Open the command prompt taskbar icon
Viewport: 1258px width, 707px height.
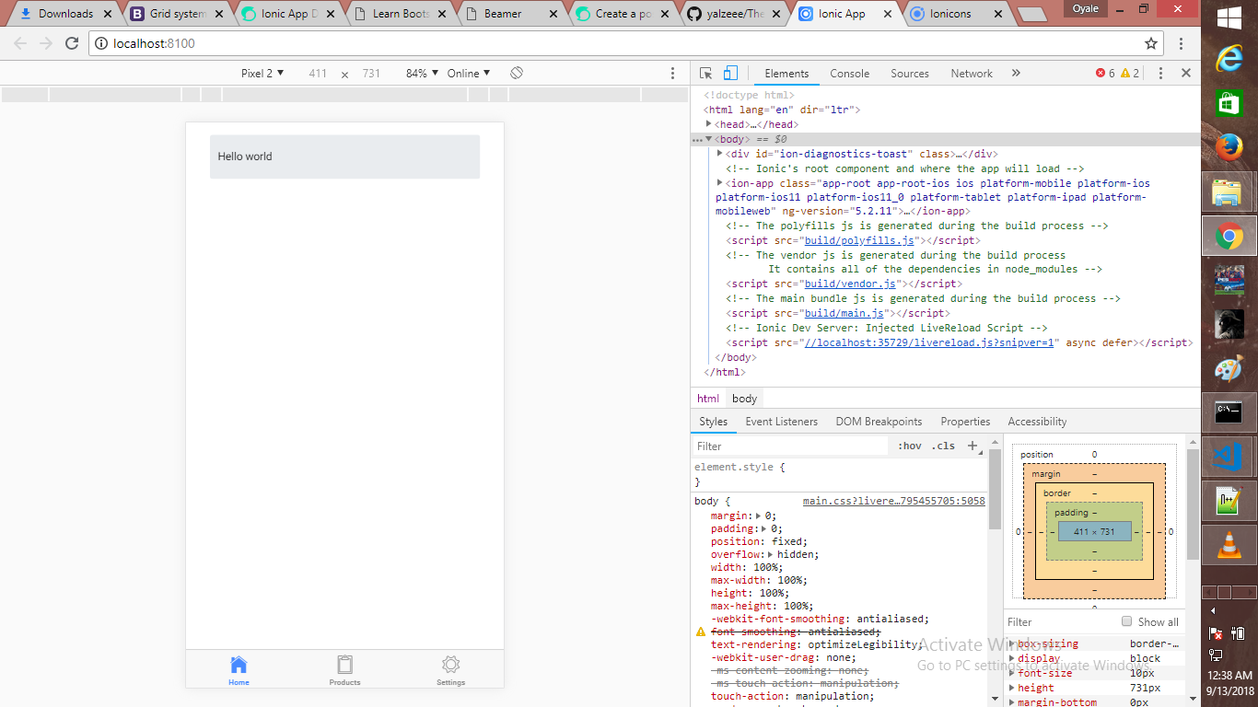click(1229, 411)
